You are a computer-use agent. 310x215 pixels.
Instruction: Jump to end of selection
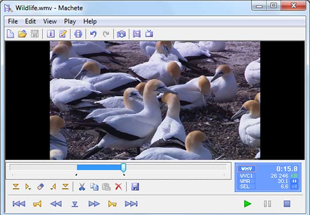click(53, 187)
